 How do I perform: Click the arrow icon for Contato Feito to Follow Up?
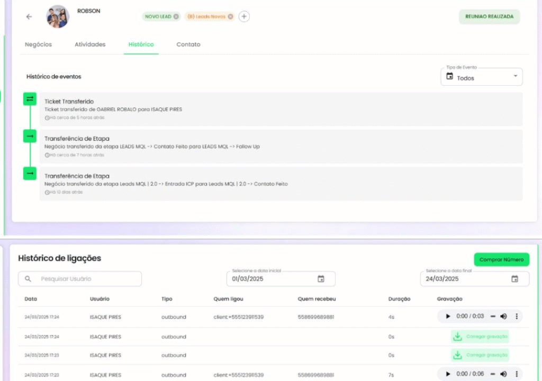pyautogui.click(x=30, y=136)
